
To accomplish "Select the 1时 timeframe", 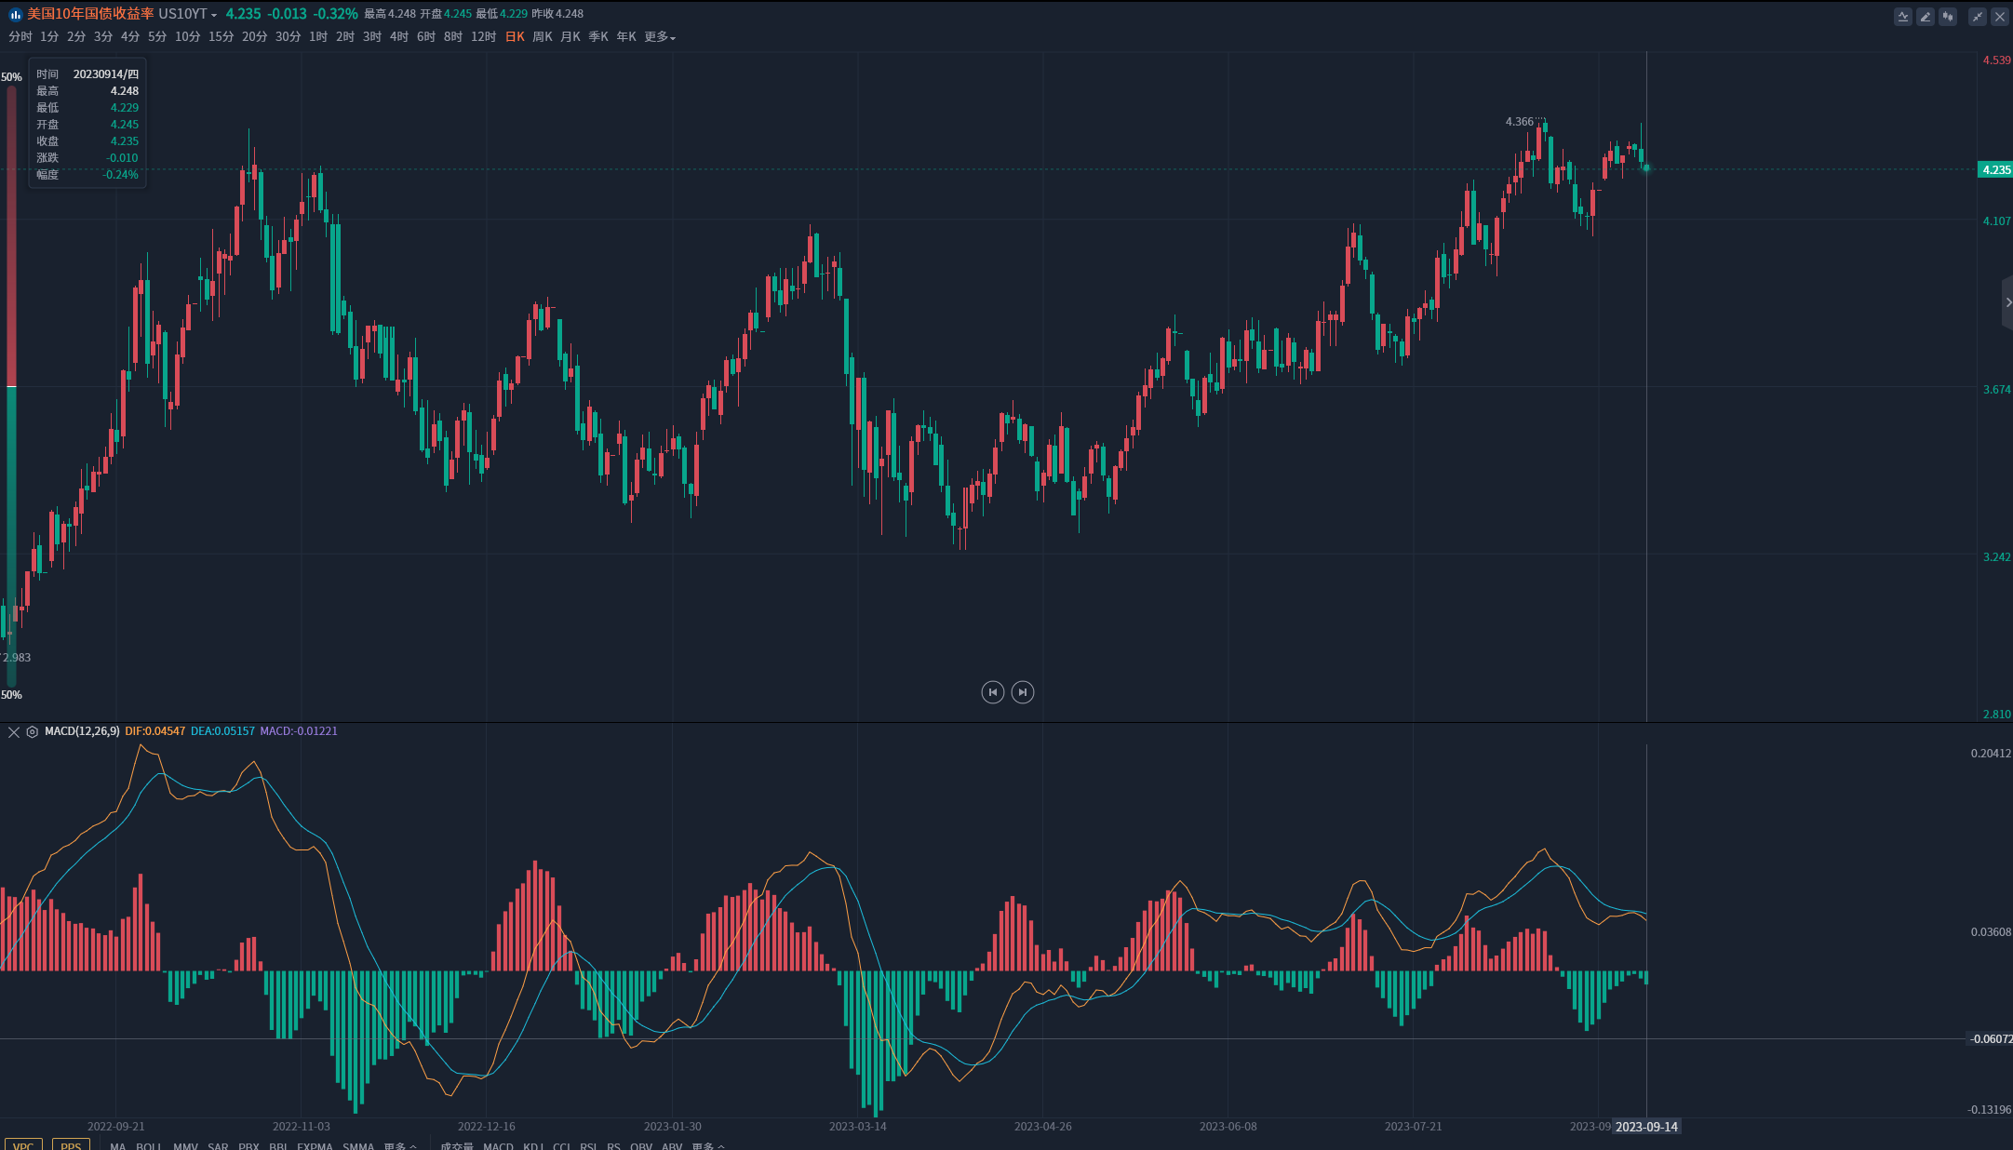I will (318, 37).
